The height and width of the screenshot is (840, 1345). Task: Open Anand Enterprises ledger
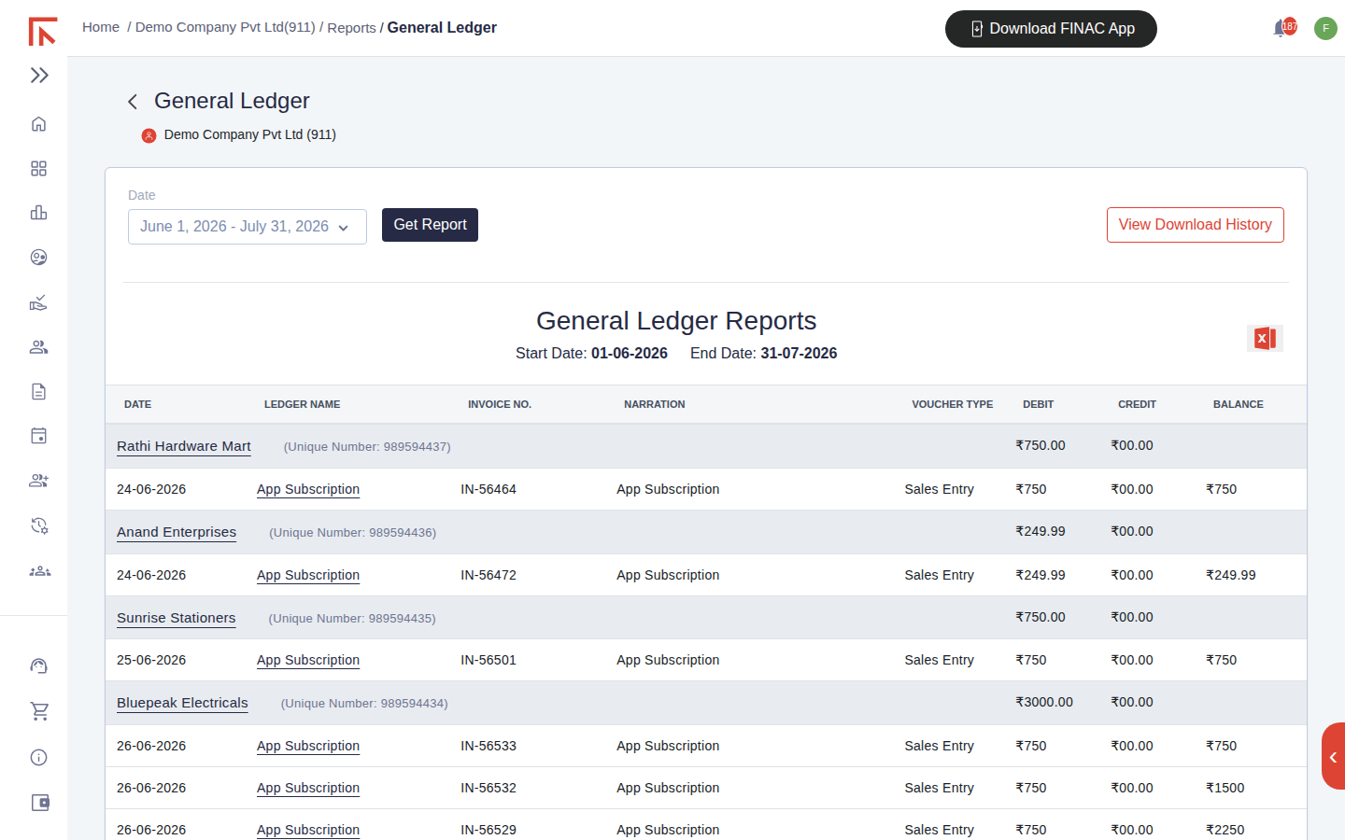177,532
